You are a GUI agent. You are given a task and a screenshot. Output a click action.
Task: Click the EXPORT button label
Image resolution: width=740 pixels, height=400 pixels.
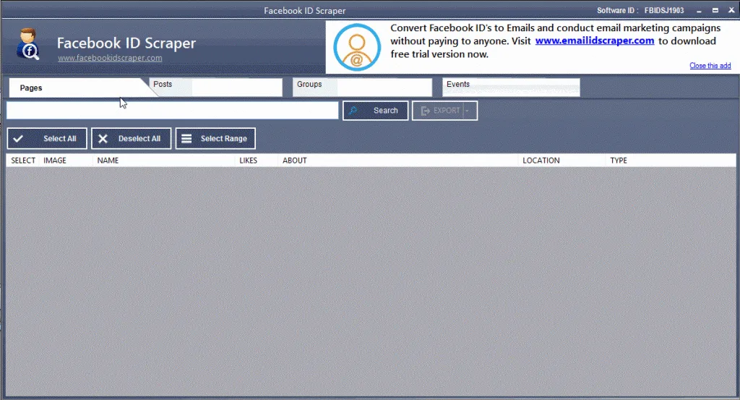point(447,111)
